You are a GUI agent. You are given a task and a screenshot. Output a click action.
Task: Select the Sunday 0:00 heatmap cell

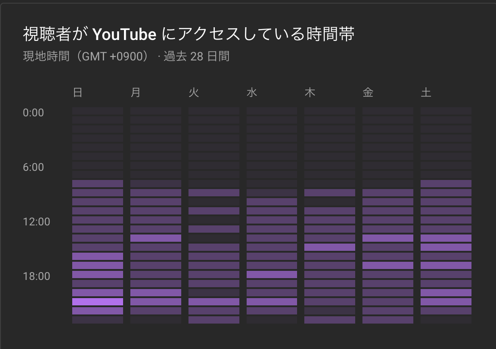click(x=98, y=111)
